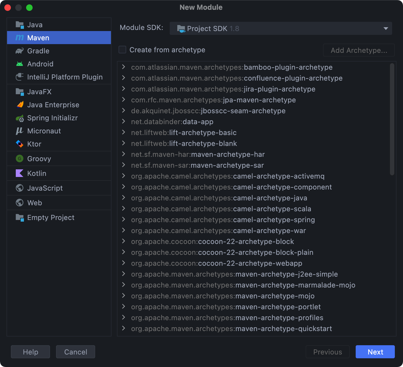This screenshot has height=367, width=403.
Task: Click the Project SDK folder icon
Action: pos(181,29)
